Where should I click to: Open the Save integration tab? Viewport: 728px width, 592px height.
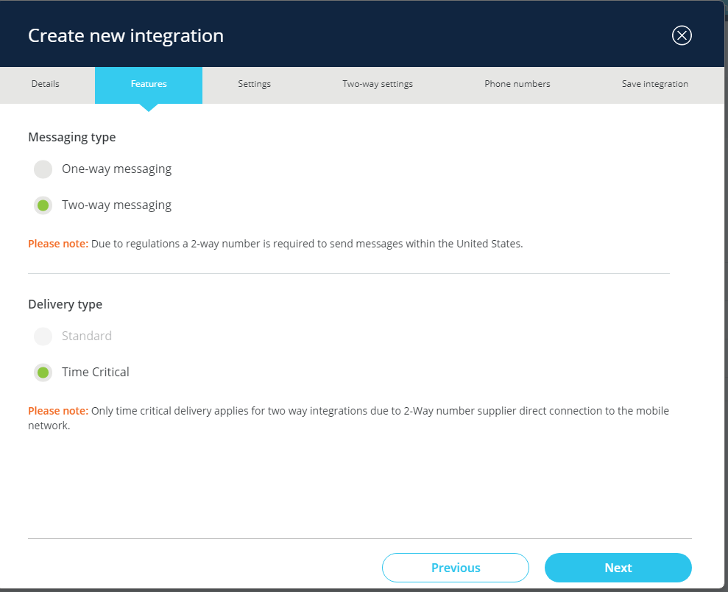click(654, 84)
